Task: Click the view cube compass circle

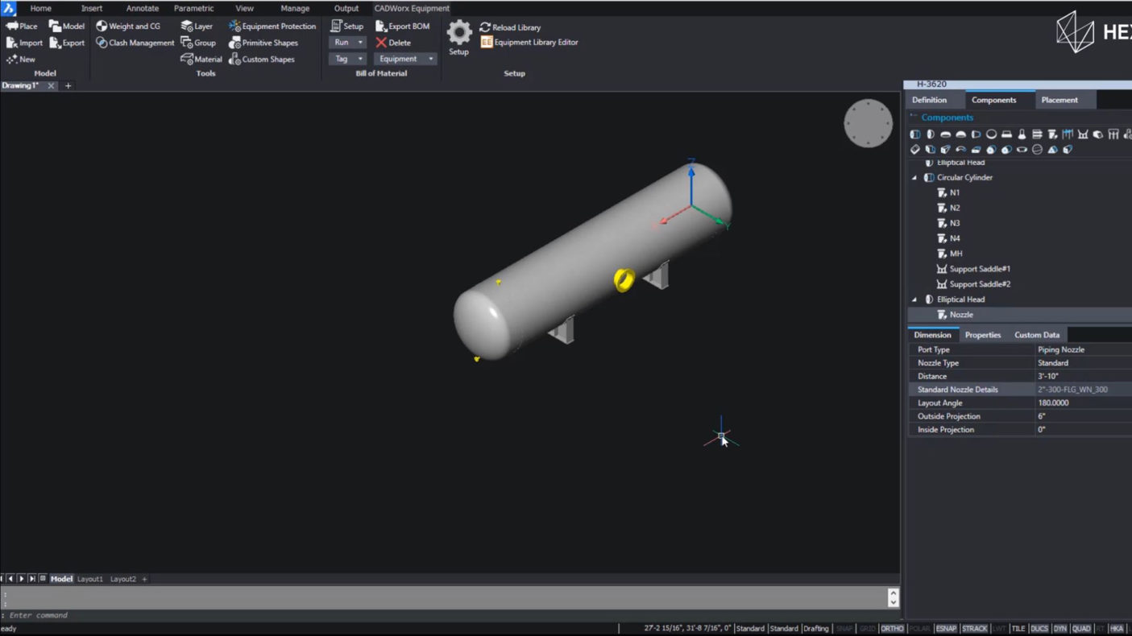Action: tap(868, 123)
